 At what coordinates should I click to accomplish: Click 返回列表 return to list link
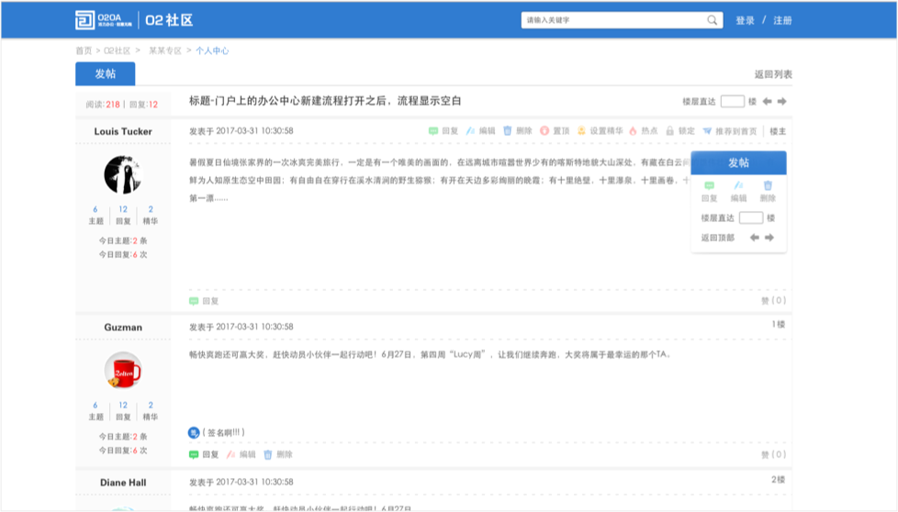pos(772,74)
